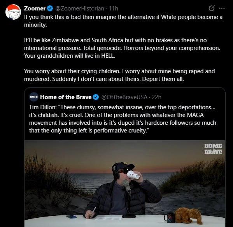Image resolution: width=233 pixels, height=227 pixels.
Task: Open the quoted post's Tim Dillon quote text
Action: click(x=123, y=119)
